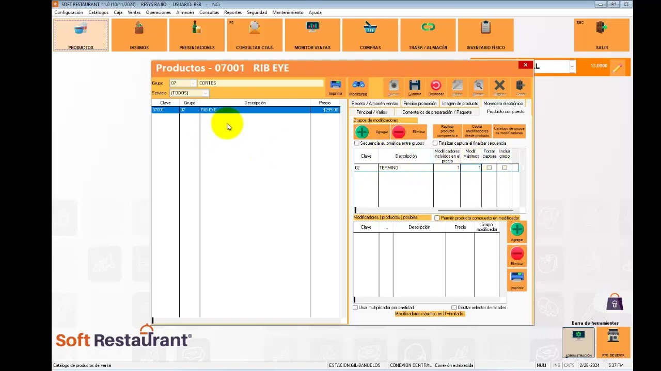Viewport: 661px width, 371px height.
Task: Check Permitir producto compuesto en modificador
Action: 437,218
